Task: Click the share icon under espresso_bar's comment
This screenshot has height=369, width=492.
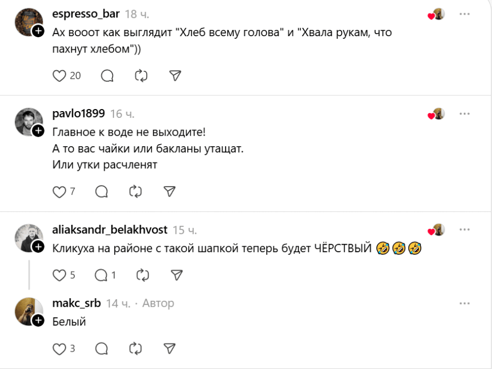Action: [x=174, y=75]
